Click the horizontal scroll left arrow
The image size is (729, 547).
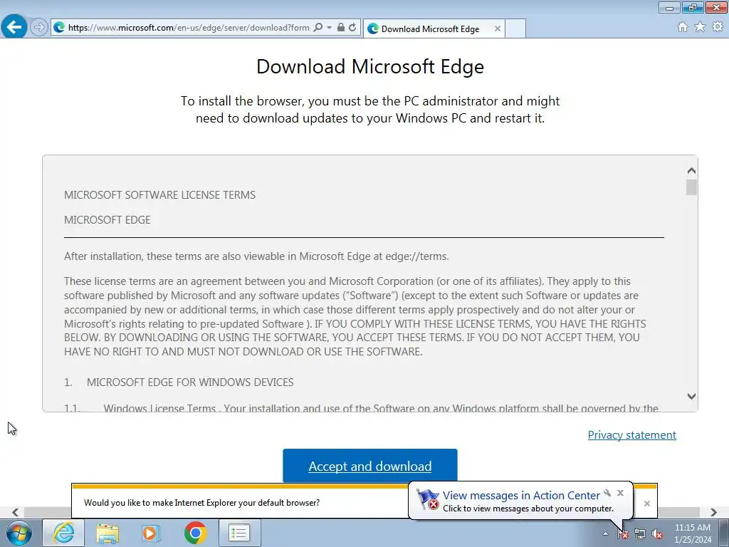click(x=16, y=512)
